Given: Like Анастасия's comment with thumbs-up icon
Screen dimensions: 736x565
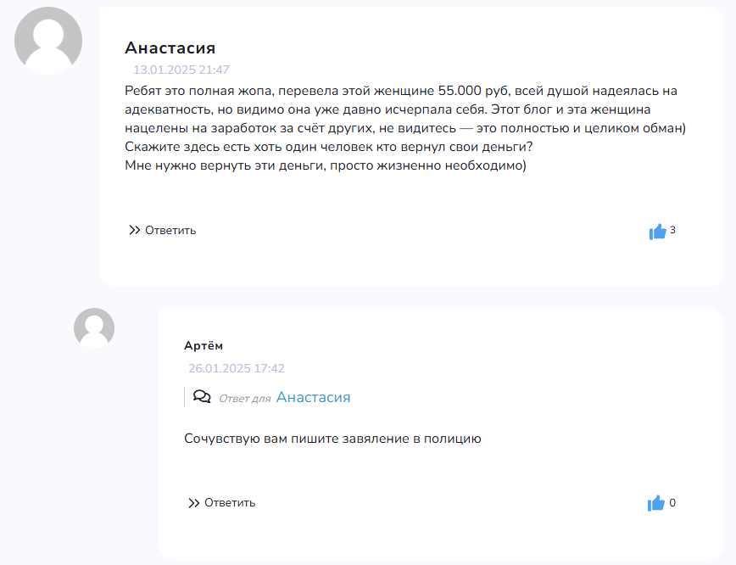Looking at the screenshot, I should point(658,231).
